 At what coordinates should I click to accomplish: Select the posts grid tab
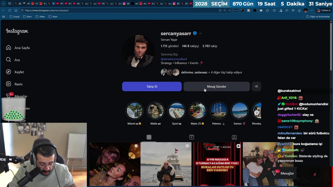pyautogui.click(x=149, y=137)
